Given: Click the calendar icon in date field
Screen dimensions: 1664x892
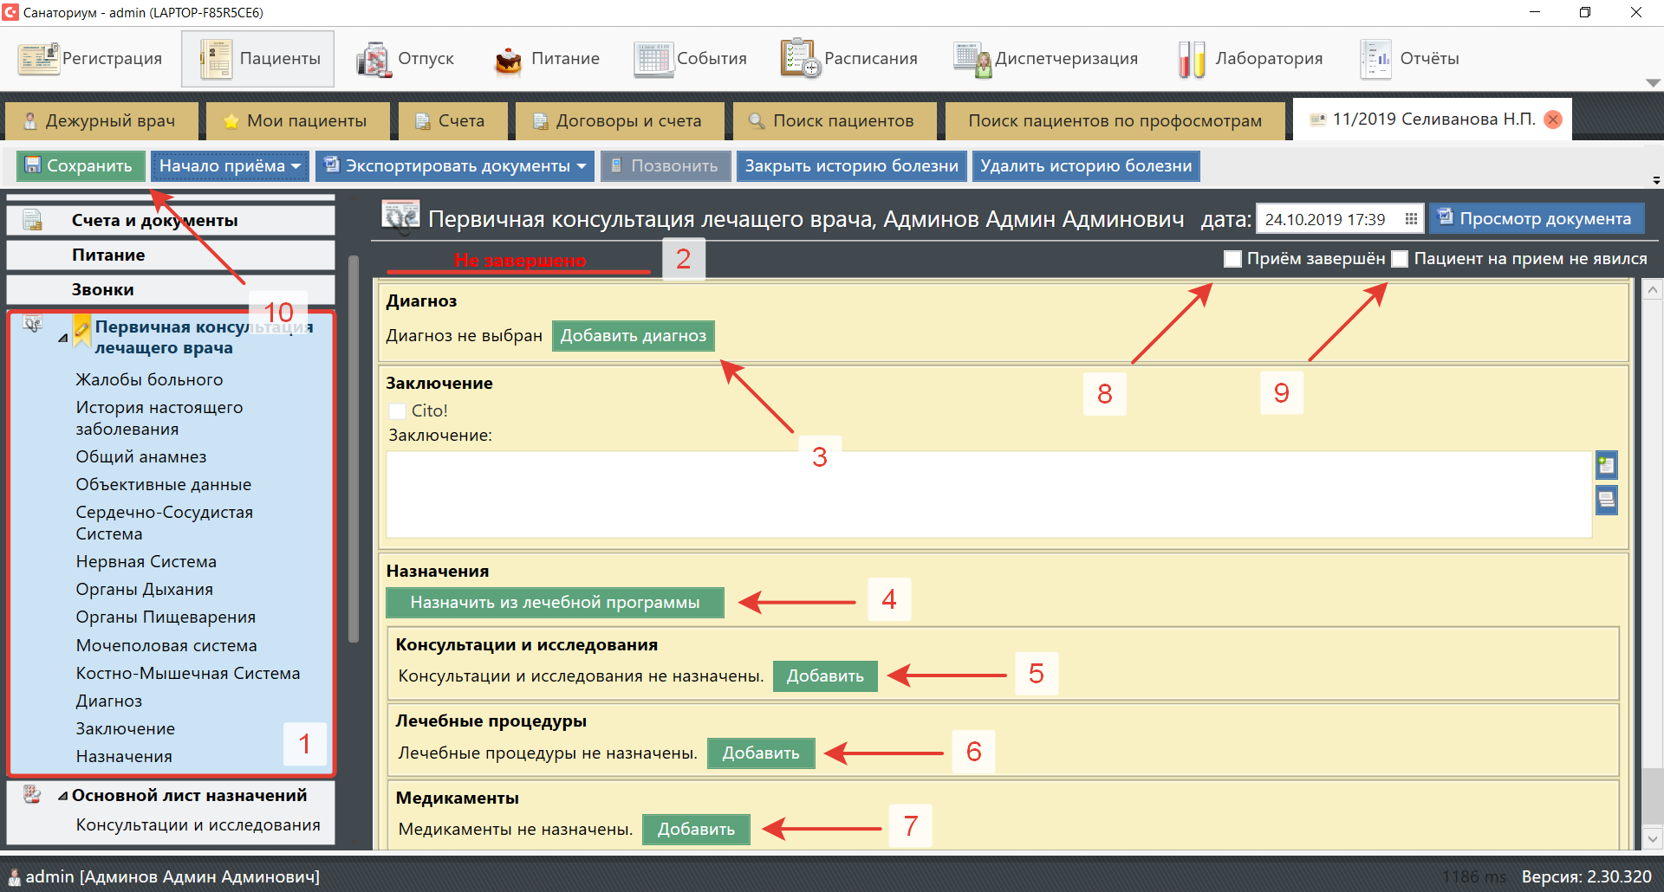Looking at the screenshot, I should click(x=1411, y=219).
